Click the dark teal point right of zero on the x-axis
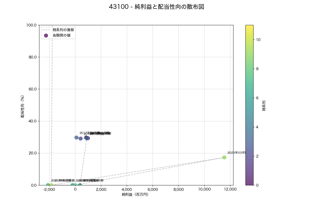 tap(80, 185)
